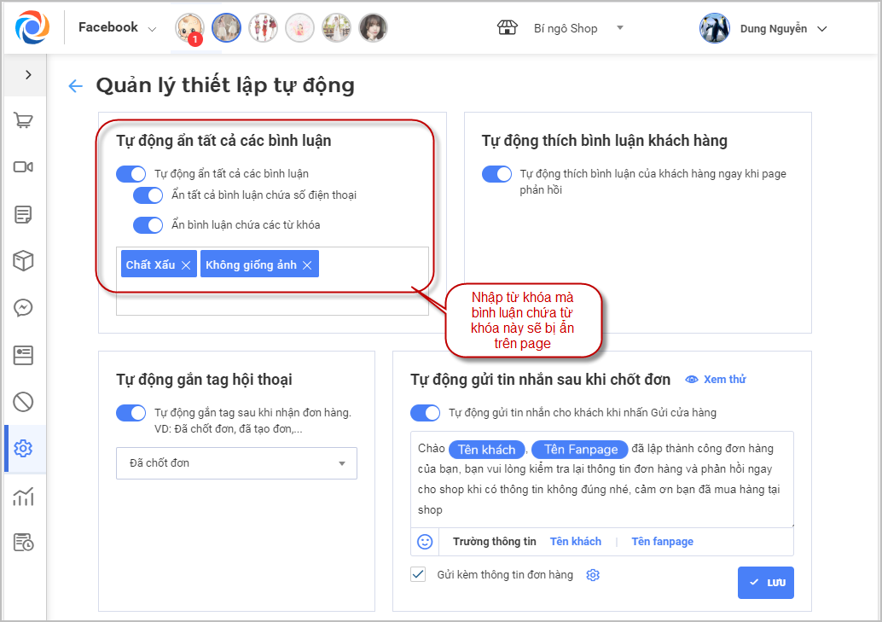Click the Xem thử preview link
The height and width of the screenshot is (622, 882).
click(x=716, y=380)
